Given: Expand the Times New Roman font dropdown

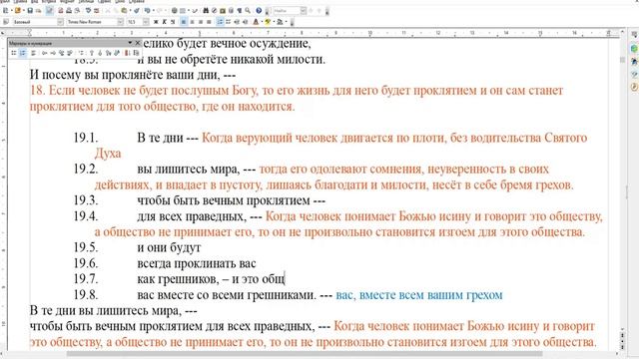Looking at the screenshot, I should click(x=120, y=22).
